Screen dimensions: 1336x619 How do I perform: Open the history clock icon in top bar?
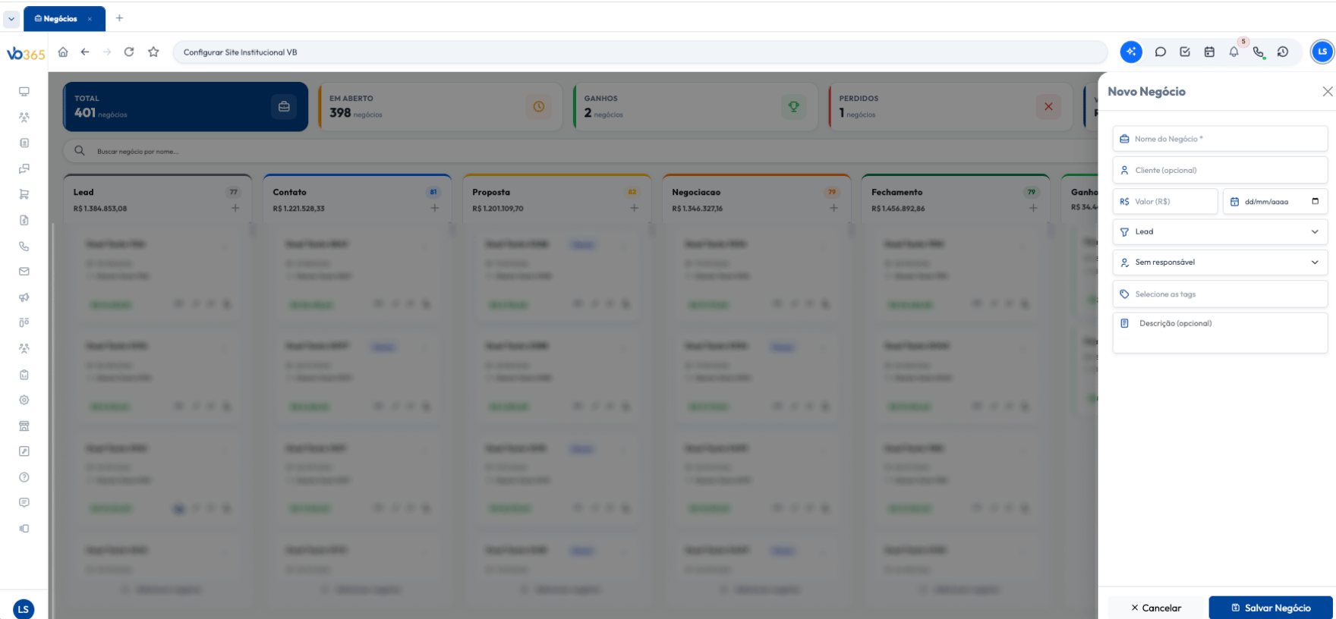(1283, 52)
